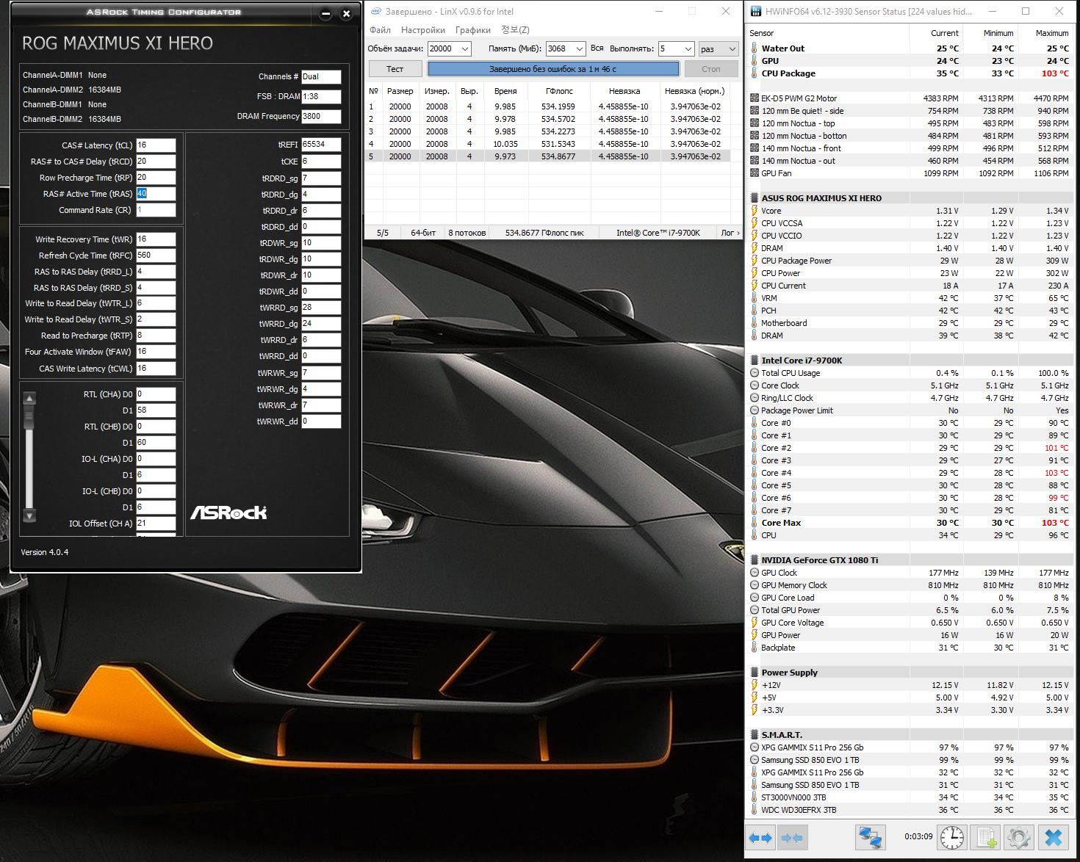
Task: Click the log file icon with green plus
Action: [x=985, y=838]
